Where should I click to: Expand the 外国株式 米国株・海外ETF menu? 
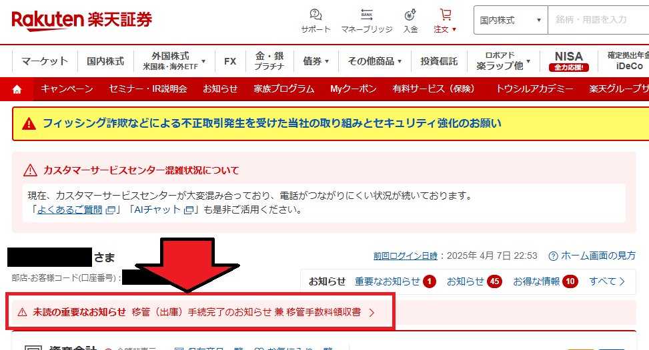174,61
